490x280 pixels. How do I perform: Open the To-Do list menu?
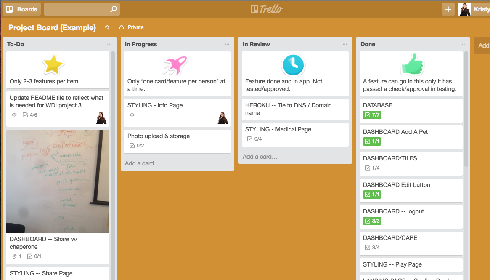pos(109,43)
